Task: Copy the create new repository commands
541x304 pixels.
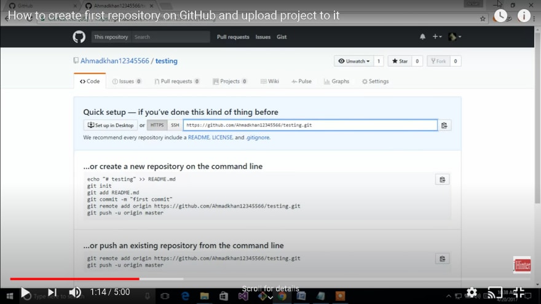Action: [442, 179]
